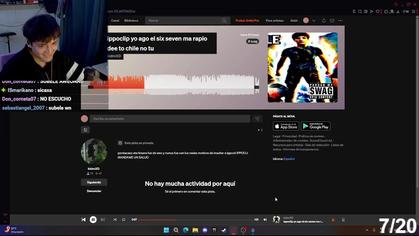
Task: Click the send comment arrow icon
Action: tap(257, 119)
